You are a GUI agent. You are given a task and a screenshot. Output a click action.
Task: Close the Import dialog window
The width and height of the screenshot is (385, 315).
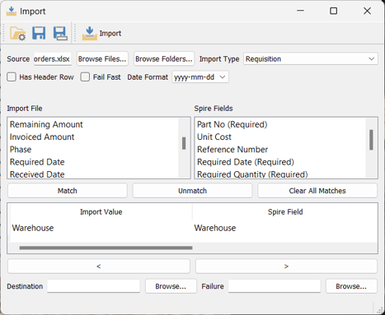[x=367, y=11]
